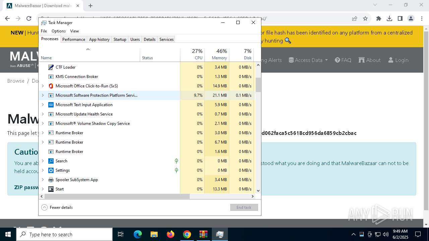Click the End task button
The image size is (429, 241).
click(244, 208)
